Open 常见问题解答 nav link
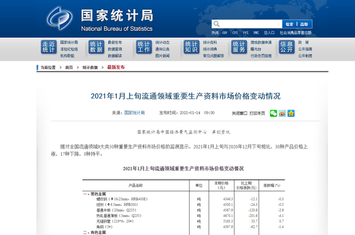The height and width of the screenshot is (235, 355). pos(213,56)
